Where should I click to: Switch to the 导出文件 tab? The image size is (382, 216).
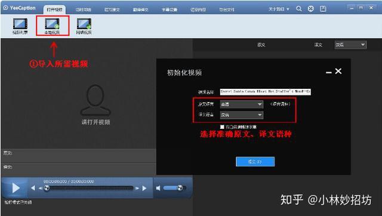click(x=227, y=10)
